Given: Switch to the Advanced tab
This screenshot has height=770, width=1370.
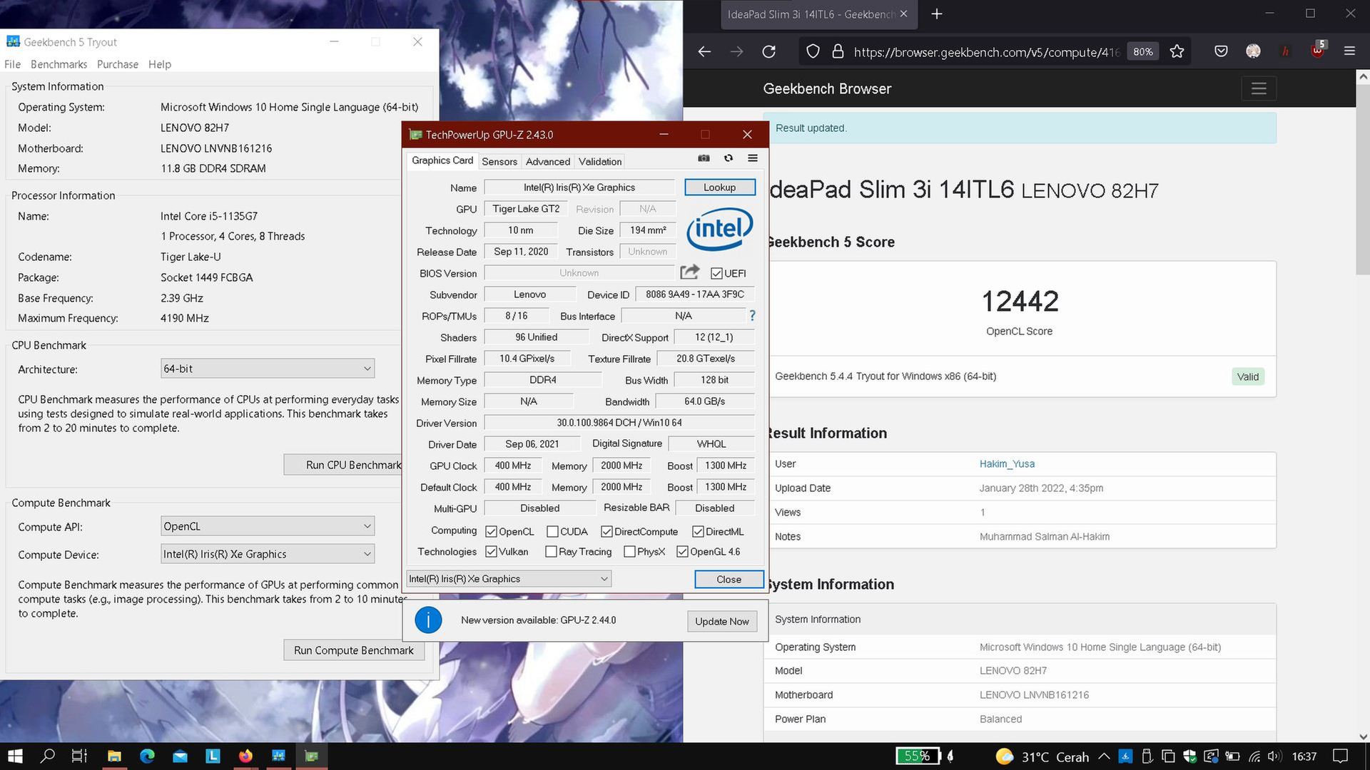Looking at the screenshot, I should click(x=548, y=161).
